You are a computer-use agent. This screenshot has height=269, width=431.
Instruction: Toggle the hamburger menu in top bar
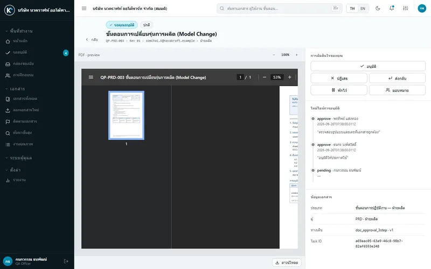(84, 9)
